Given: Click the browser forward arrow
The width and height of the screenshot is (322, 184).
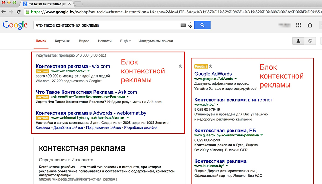Looking at the screenshot, I should click(x=11, y=12).
